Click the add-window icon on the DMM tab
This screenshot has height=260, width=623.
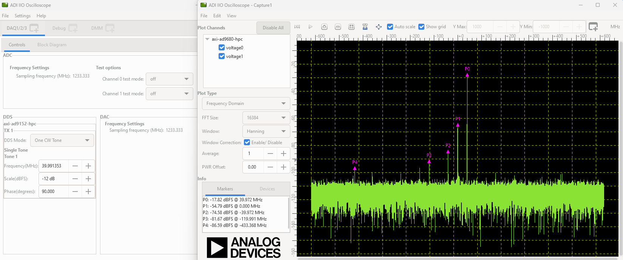pyautogui.click(x=110, y=28)
